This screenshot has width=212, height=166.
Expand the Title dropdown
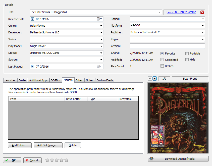(160, 12)
